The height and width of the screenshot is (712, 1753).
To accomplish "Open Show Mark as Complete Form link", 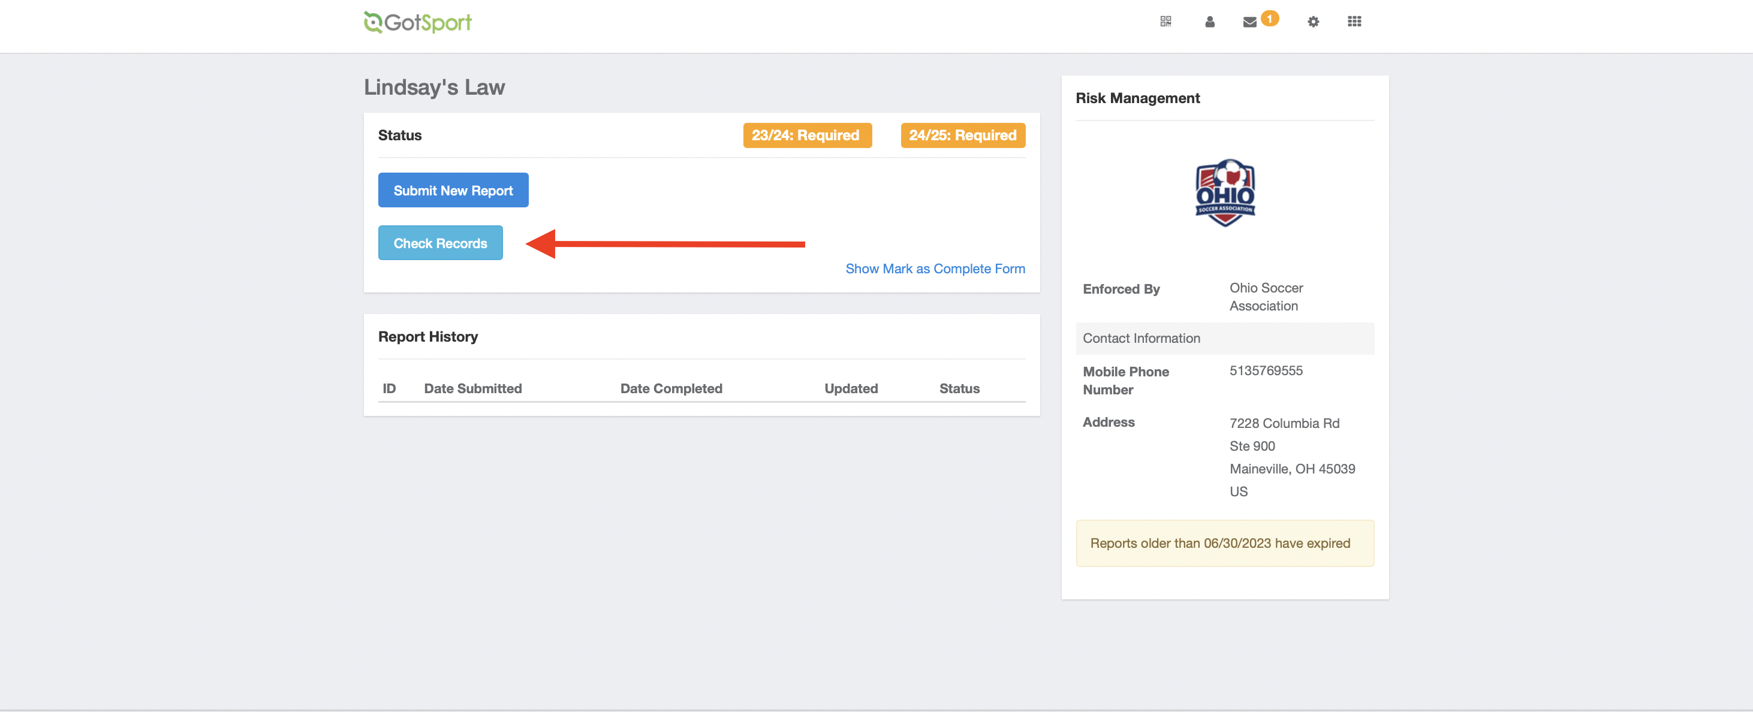I will pyautogui.click(x=935, y=268).
